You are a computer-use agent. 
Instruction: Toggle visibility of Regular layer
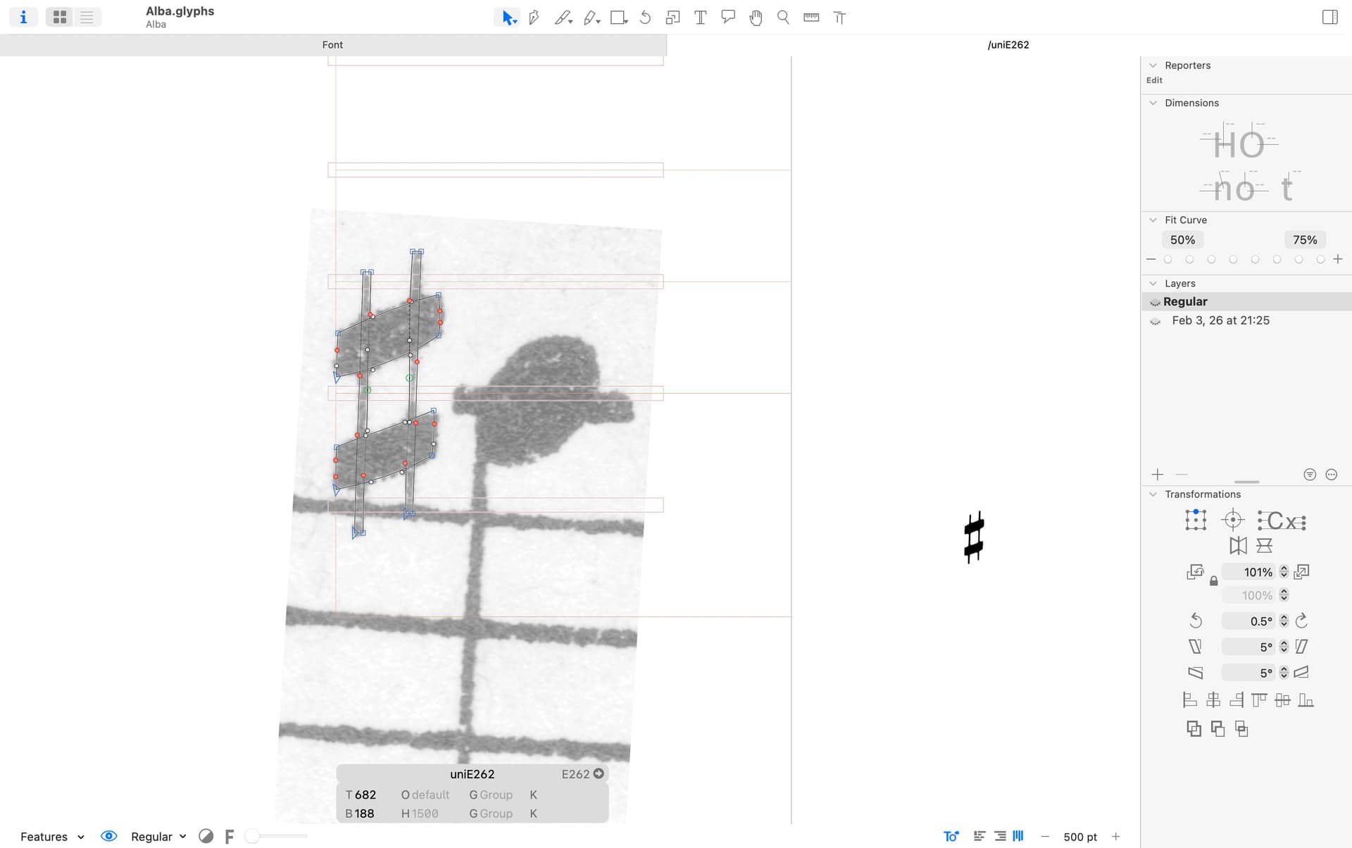1155,302
